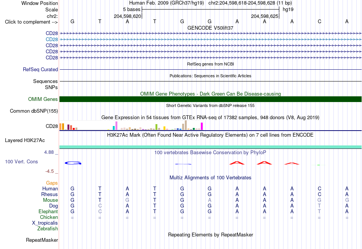Click the chr2:204,598,618-204,598,628 position text
362x249 pixels.
[x=242, y=3]
